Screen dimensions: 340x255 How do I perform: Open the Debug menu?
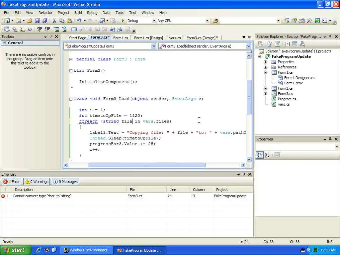[x=92, y=13]
